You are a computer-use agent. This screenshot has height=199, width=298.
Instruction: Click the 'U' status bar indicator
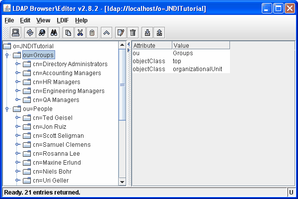tap(291, 193)
